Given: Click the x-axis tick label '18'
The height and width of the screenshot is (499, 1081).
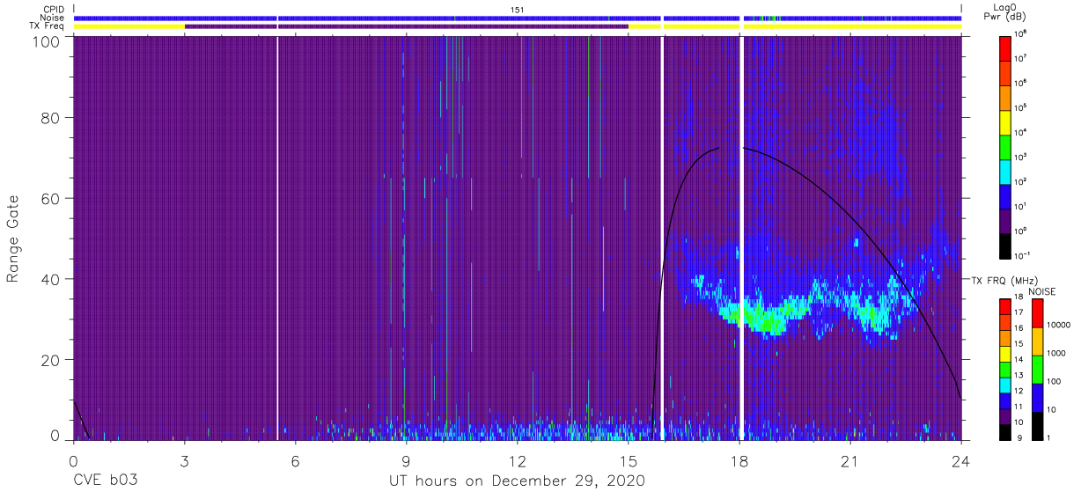Looking at the screenshot, I should (739, 461).
